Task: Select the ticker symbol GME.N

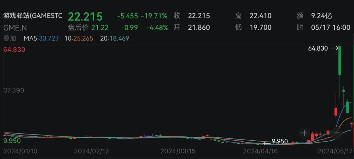Action: pyautogui.click(x=15, y=28)
